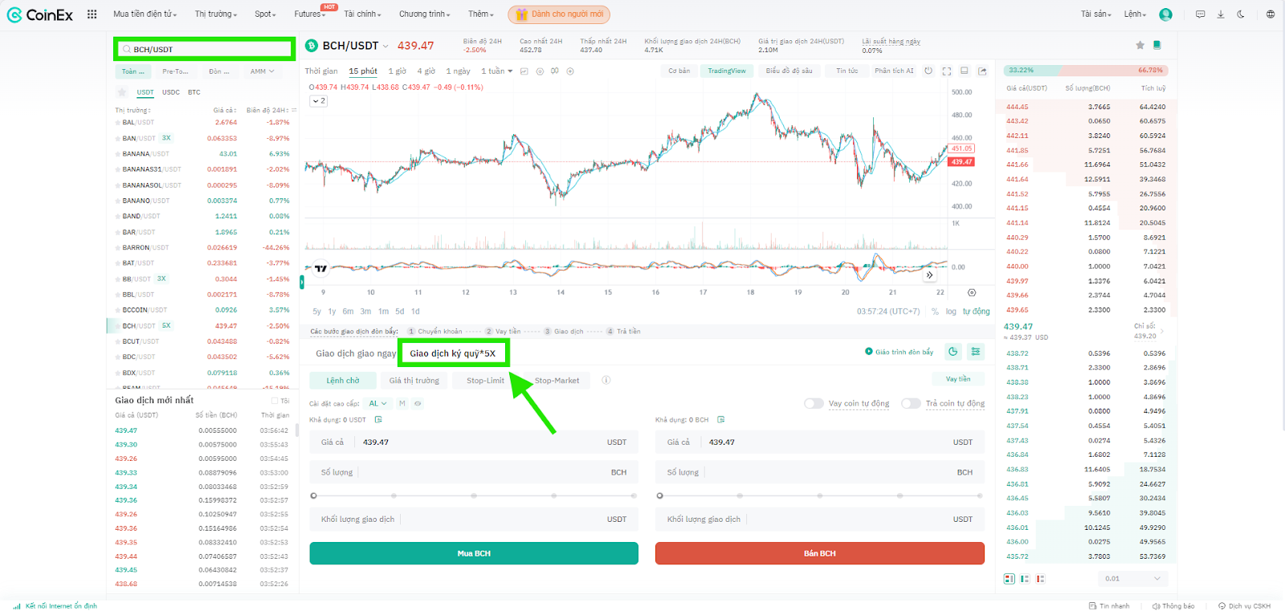Click Dành cho người mới promo button
This screenshot has width=1285, height=611.
(x=559, y=14)
